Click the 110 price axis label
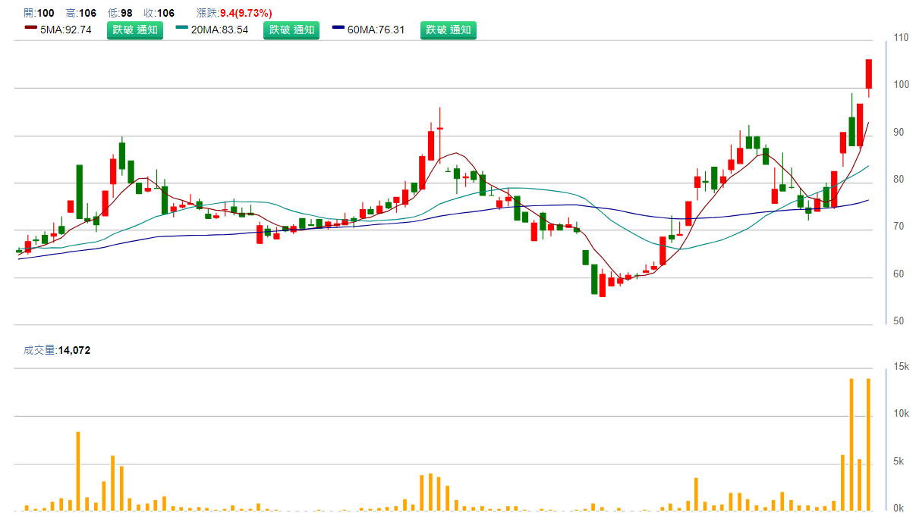The width and height of the screenshot is (916, 513). 902,38
